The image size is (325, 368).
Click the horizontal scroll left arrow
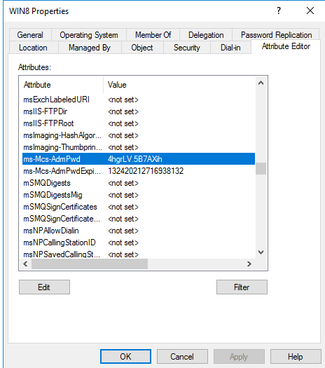(x=25, y=264)
